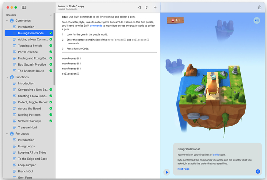Click checkmark beside Finding and Fixing Bugs
The width and height of the screenshot is (267, 180).
(x=51, y=58)
